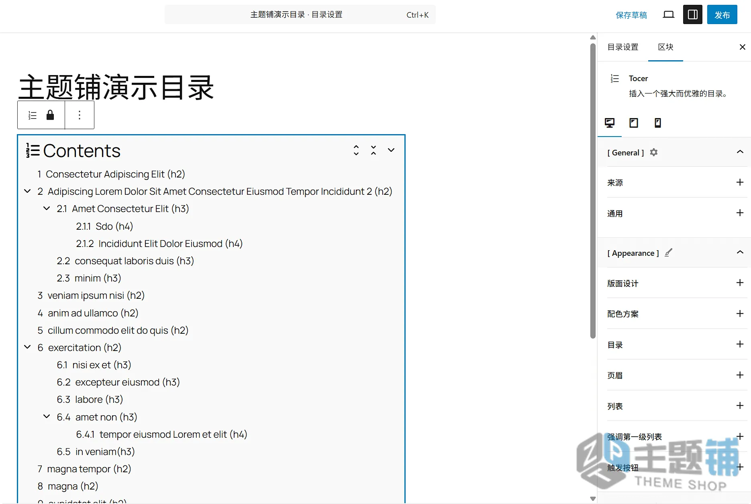Screen dimensions: 751x504
Task: Expand all items in Contents header
Action: [356, 150]
